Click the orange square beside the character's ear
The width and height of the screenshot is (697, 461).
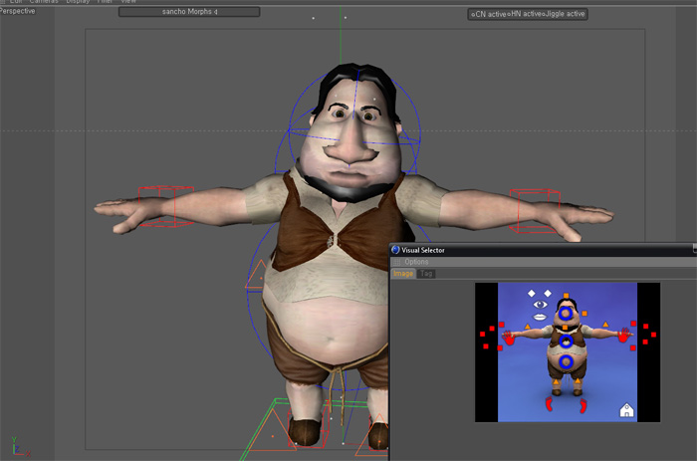[x=584, y=314]
